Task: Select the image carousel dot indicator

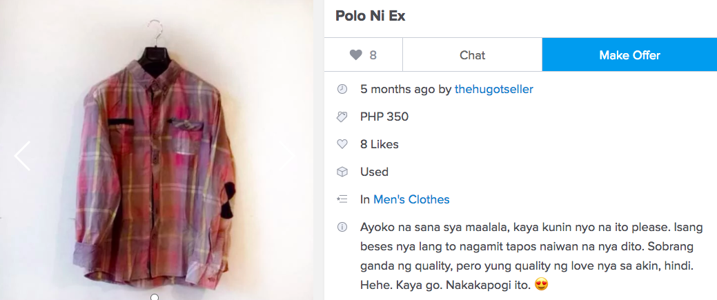Action: pyautogui.click(x=155, y=297)
